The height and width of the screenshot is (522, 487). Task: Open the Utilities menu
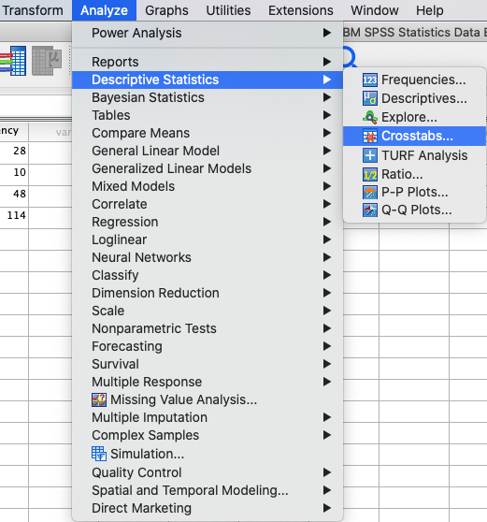point(228,10)
